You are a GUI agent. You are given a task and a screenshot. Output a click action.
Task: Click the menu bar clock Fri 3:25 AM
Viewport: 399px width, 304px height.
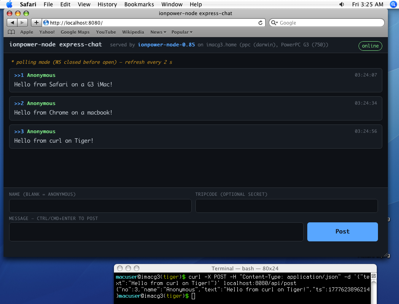click(368, 4)
